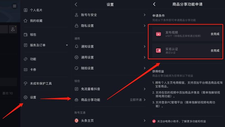Tap 去完成 for 实名认证

(215, 50)
